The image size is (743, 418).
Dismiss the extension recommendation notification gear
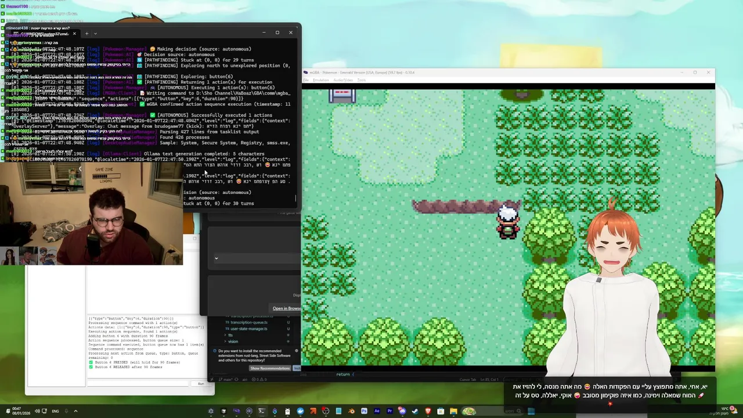297,351
